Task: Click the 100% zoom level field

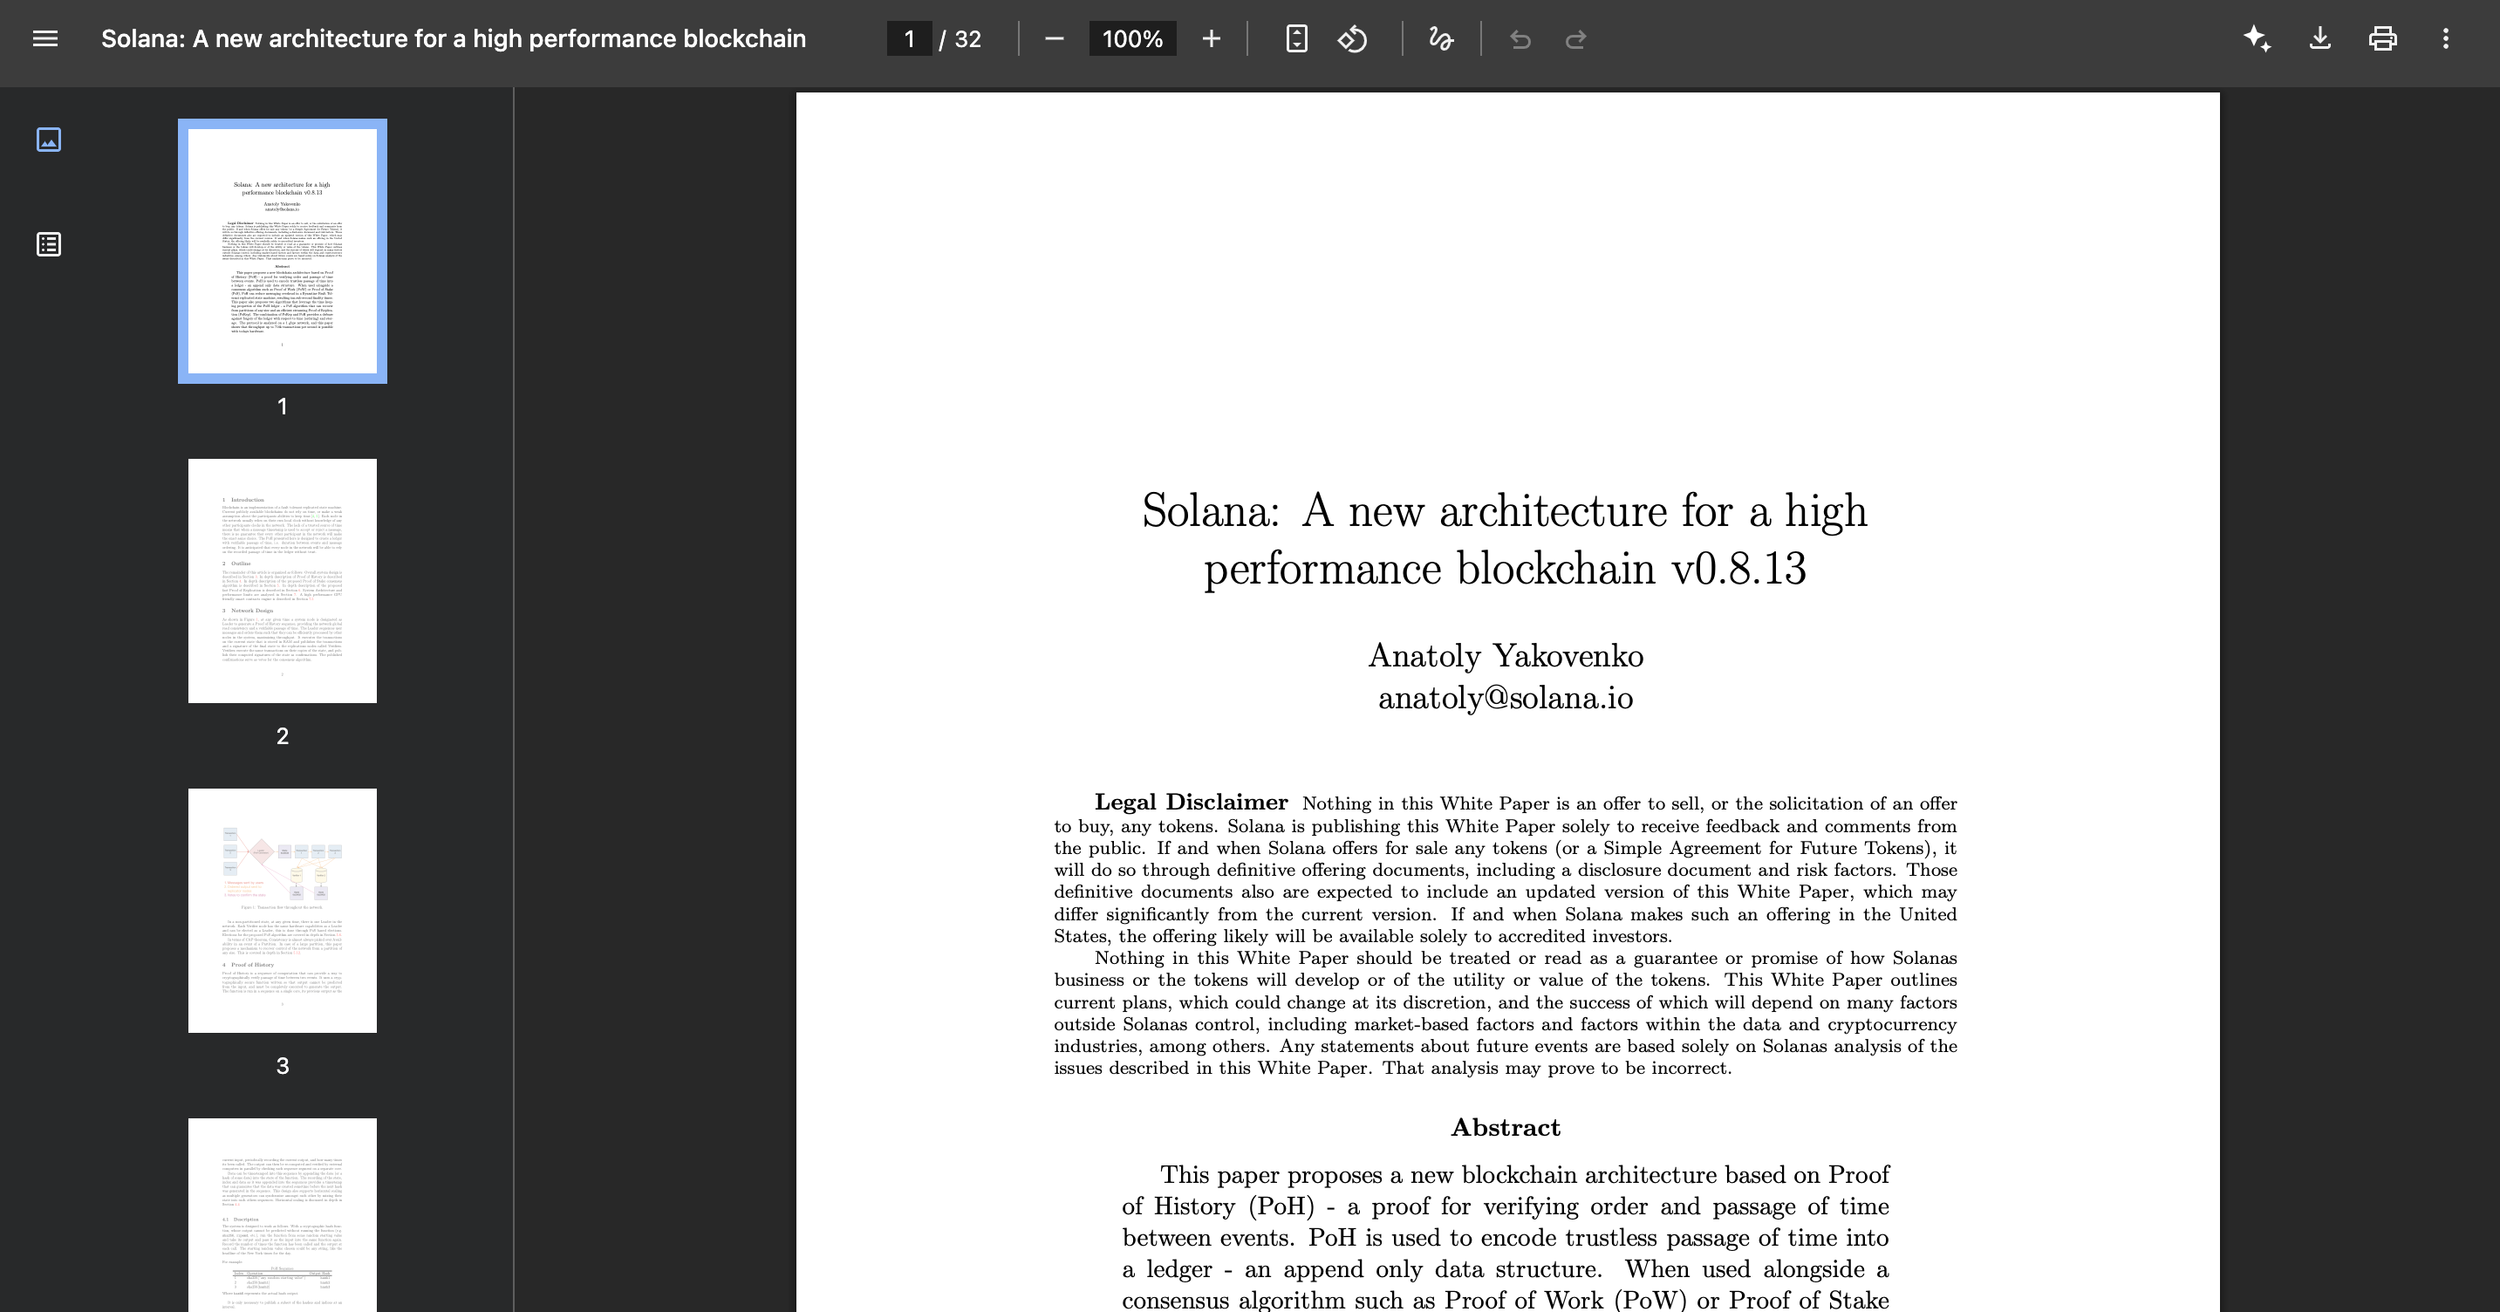Action: tap(1131, 38)
